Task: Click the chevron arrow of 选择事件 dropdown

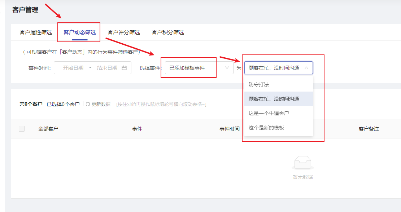Action: click(x=227, y=68)
